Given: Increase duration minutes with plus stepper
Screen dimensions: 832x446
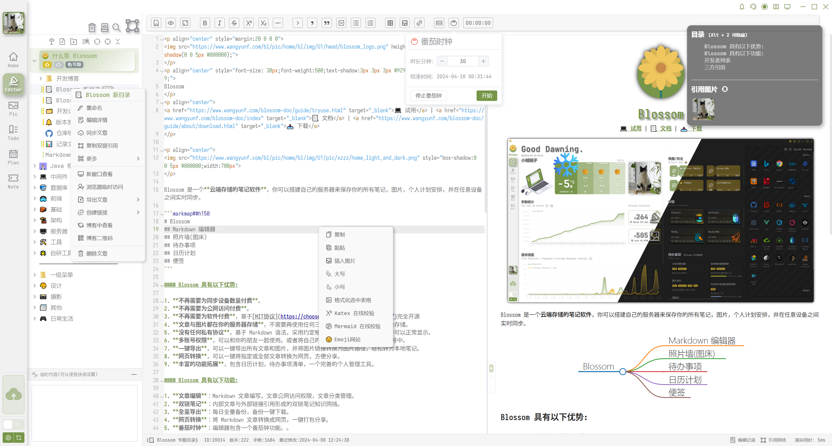Looking at the screenshot, I should [x=483, y=61].
